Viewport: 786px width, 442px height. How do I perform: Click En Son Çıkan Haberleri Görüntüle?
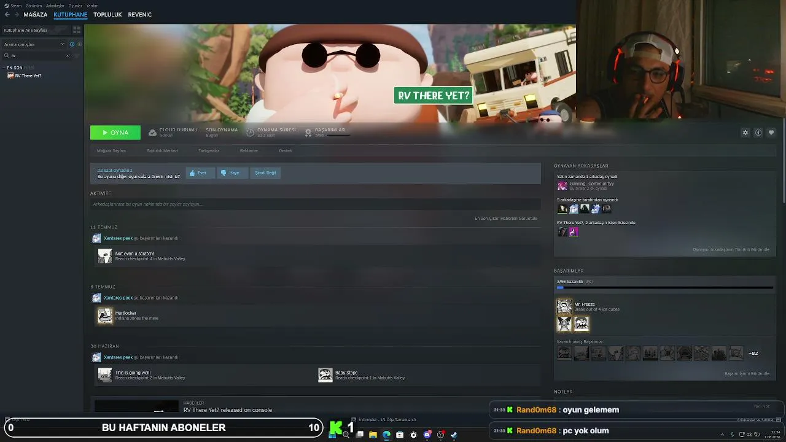pos(506,219)
